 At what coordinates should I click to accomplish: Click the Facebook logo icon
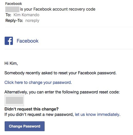click(x=9, y=41)
